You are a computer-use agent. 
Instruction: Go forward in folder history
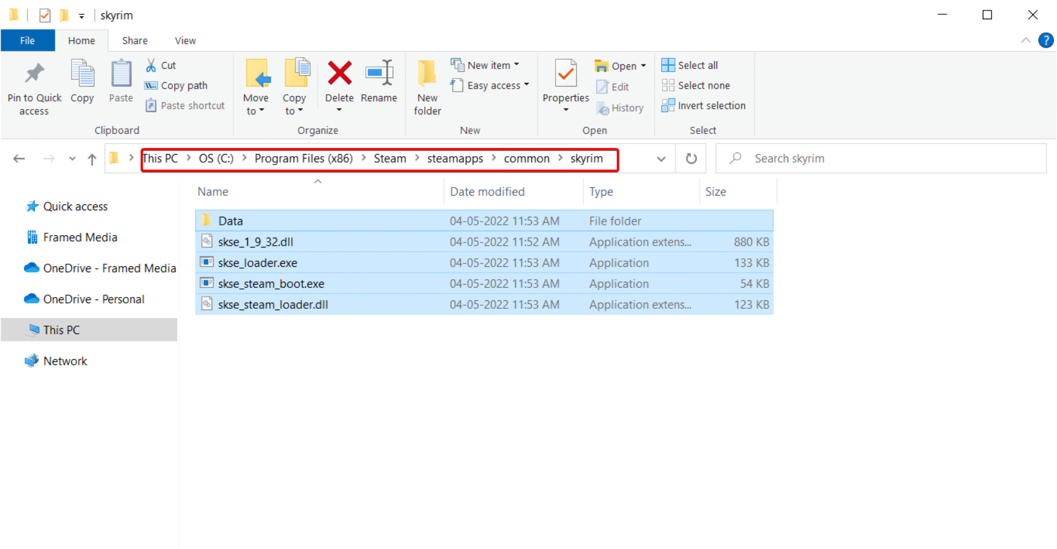pos(49,158)
